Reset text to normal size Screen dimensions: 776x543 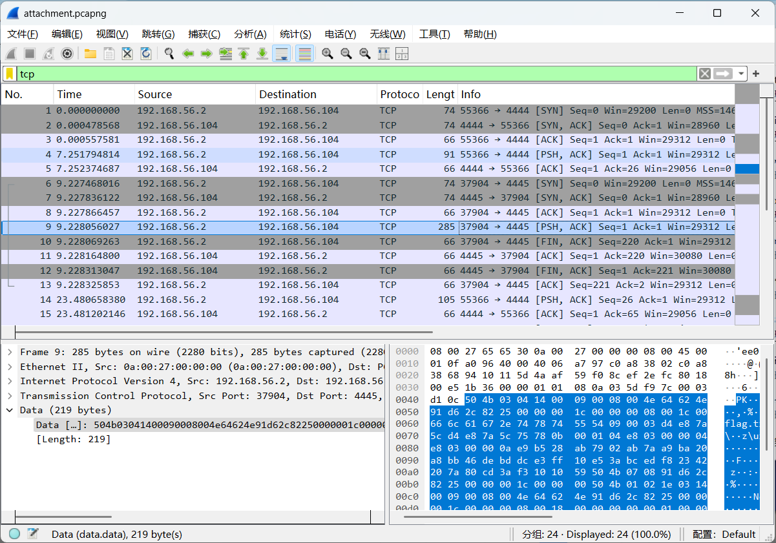tap(365, 54)
